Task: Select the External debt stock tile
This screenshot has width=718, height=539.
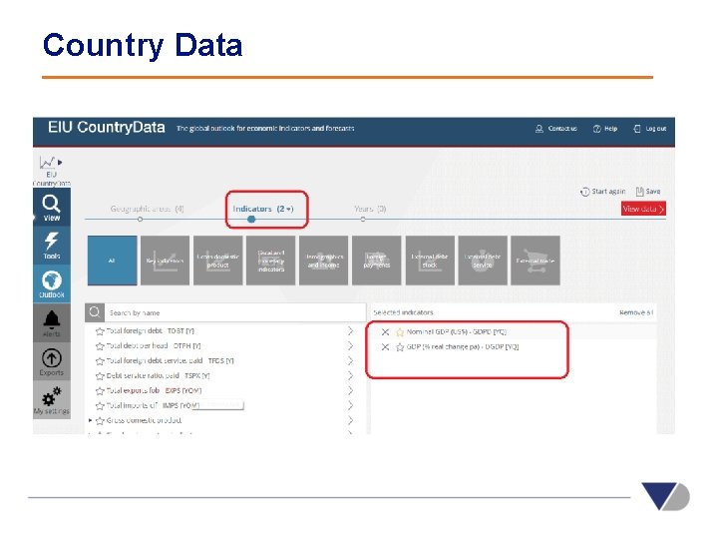Action: click(x=430, y=261)
